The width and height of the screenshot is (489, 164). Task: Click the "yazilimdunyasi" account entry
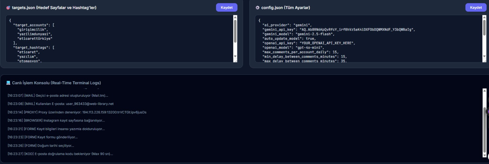point(35,34)
